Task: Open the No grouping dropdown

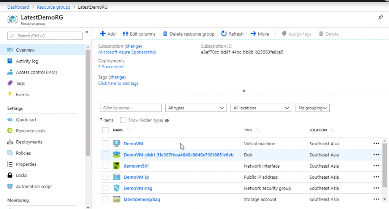Action: tap(313, 108)
